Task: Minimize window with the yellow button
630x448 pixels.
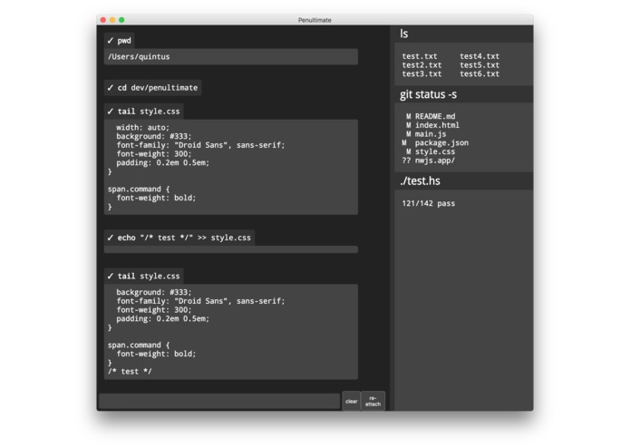Action: [x=112, y=20]
